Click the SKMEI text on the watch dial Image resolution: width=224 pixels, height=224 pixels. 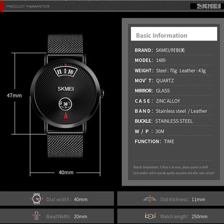point(66,89)
